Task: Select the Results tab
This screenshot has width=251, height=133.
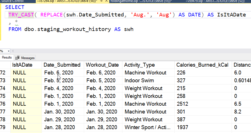Action: (7, 57)
